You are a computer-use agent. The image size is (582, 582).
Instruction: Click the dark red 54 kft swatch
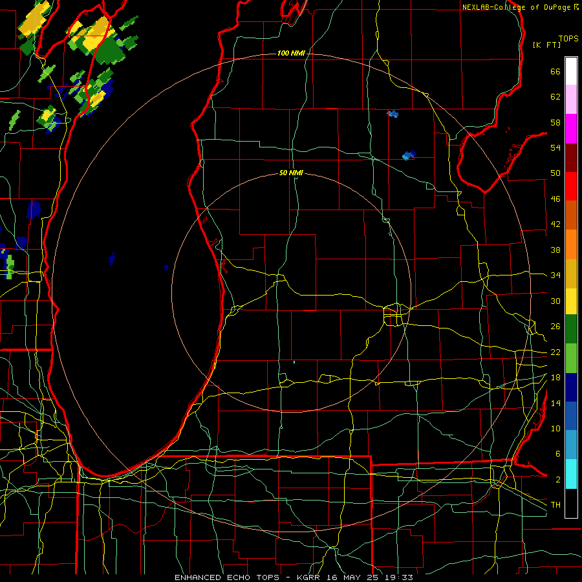click(x=571, y=158)
